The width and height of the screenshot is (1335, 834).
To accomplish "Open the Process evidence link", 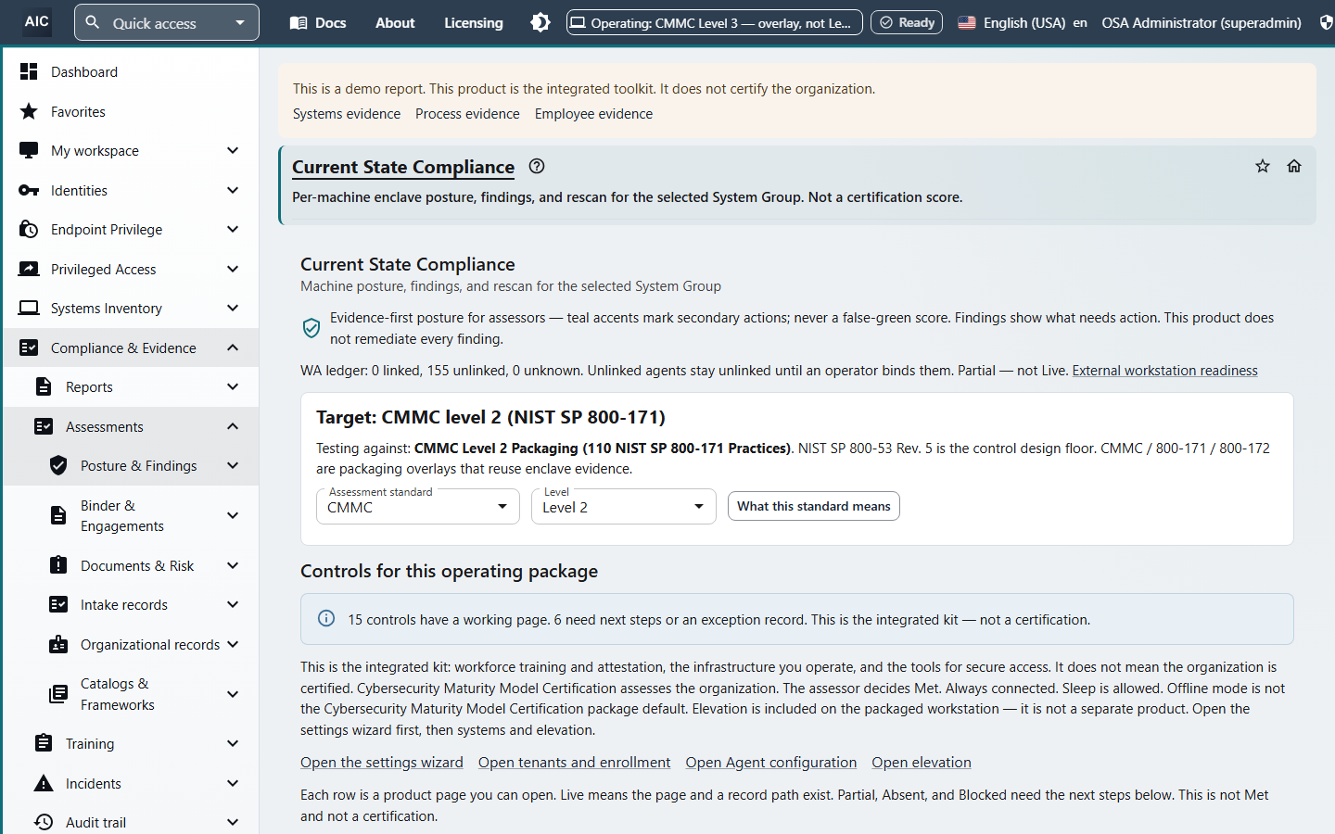I will coord(467,114).
